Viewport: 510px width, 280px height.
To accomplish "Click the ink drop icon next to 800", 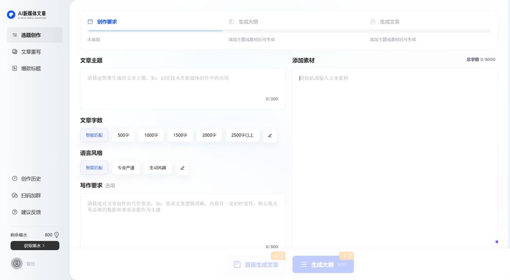I will tap(56, 235).
